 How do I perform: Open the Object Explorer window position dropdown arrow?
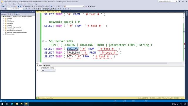(x=31, y=12)
